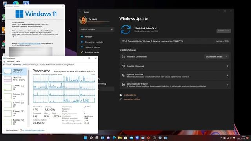
Task: Expand Windows Insider Program chevron
Action: (x=227, y=85)
